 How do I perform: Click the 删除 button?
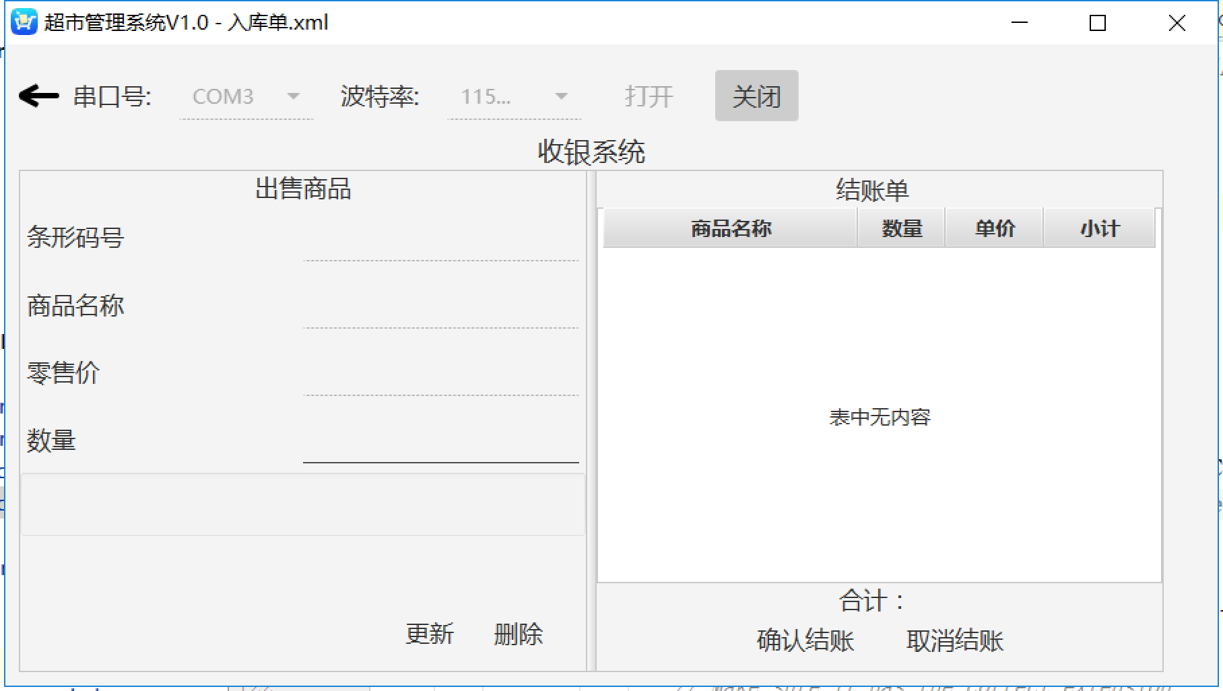coord(518,634)
